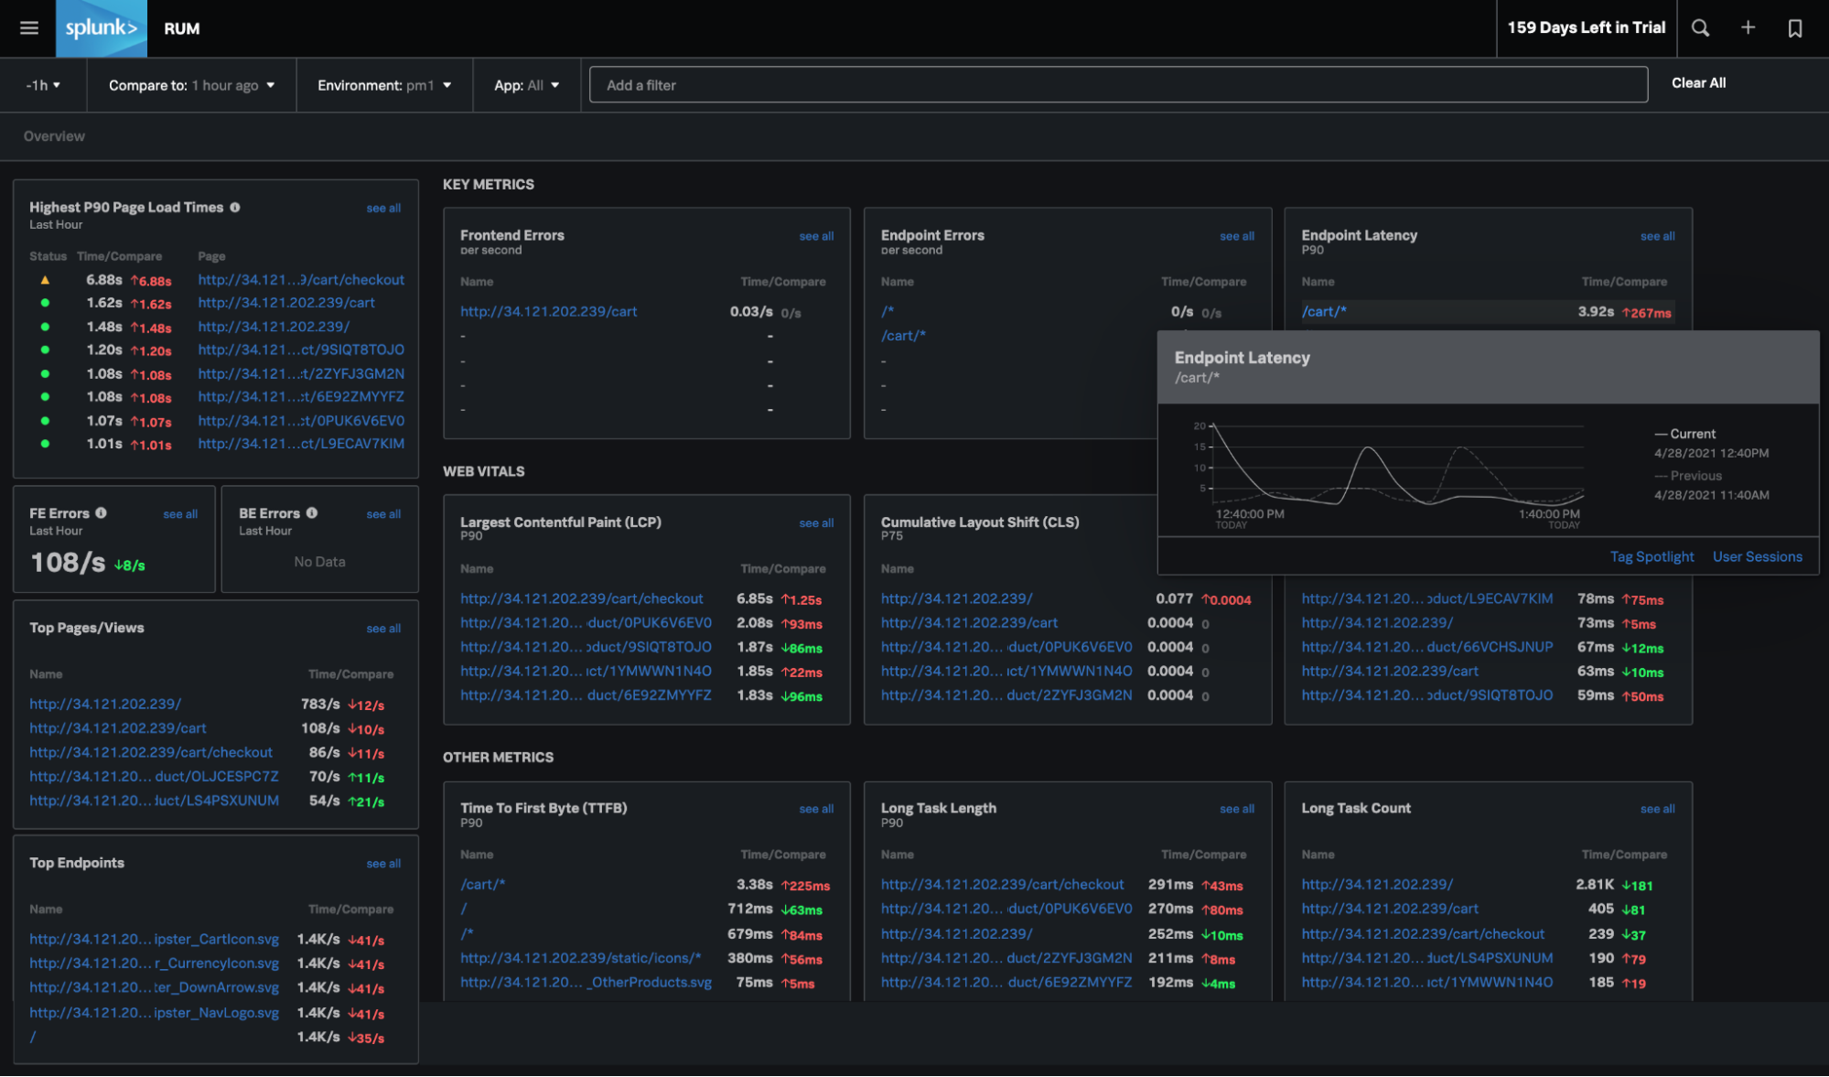Click see all for Frontend Errors

click(x=816, y=234)
